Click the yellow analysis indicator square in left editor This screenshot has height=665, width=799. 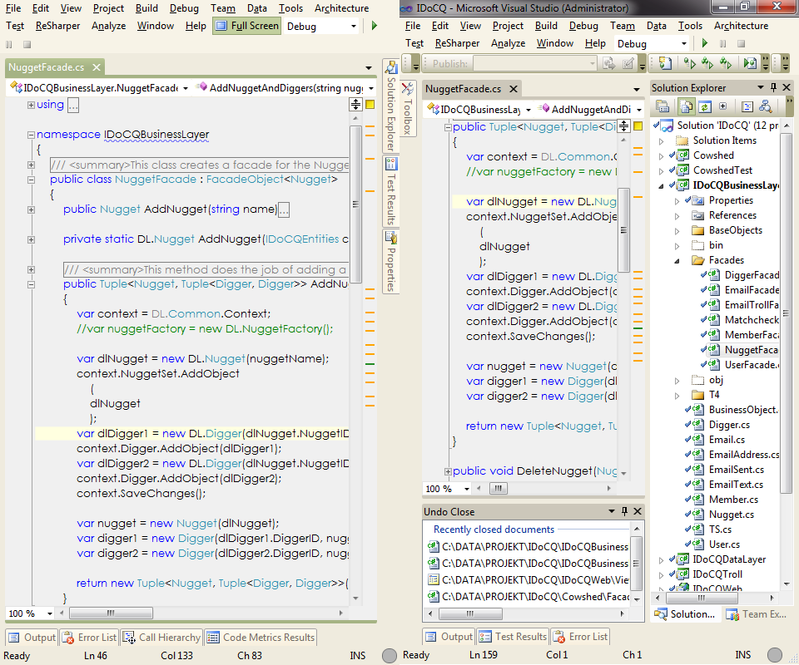coord(370,104)
